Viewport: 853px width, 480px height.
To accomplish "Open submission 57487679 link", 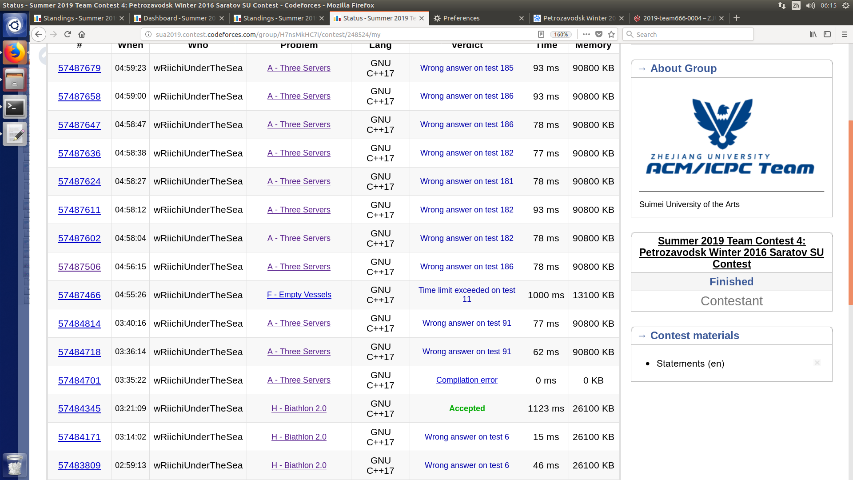I will pyautogui.click(x=80, y=68).
